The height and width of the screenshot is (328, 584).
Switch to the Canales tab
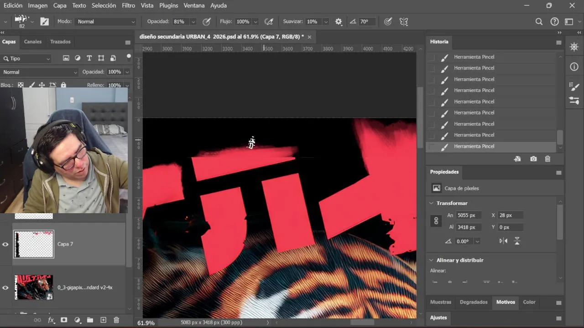(x=33, y=41)
